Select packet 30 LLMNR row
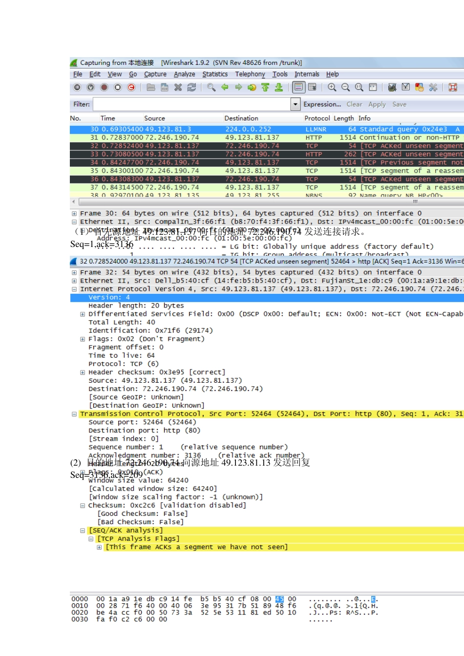464x656 pixels. point(267,129)
